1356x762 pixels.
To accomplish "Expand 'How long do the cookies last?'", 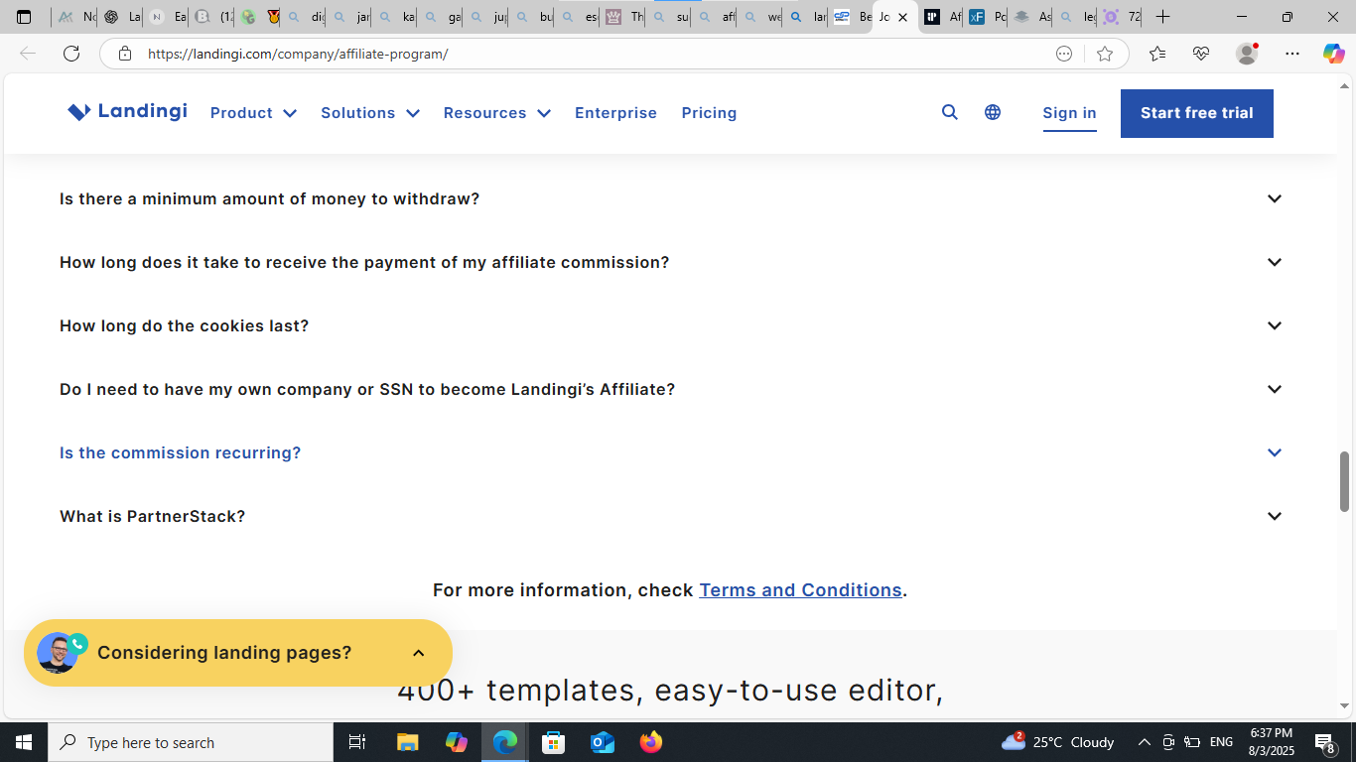I will (671, 325).
